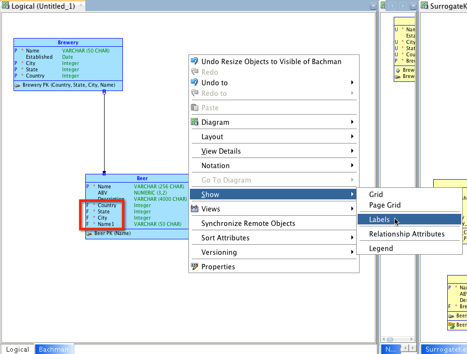Screen dimensions: 467x354
Task: Click the key icon on Beer PK row
Action: click(x=89, y=234)
